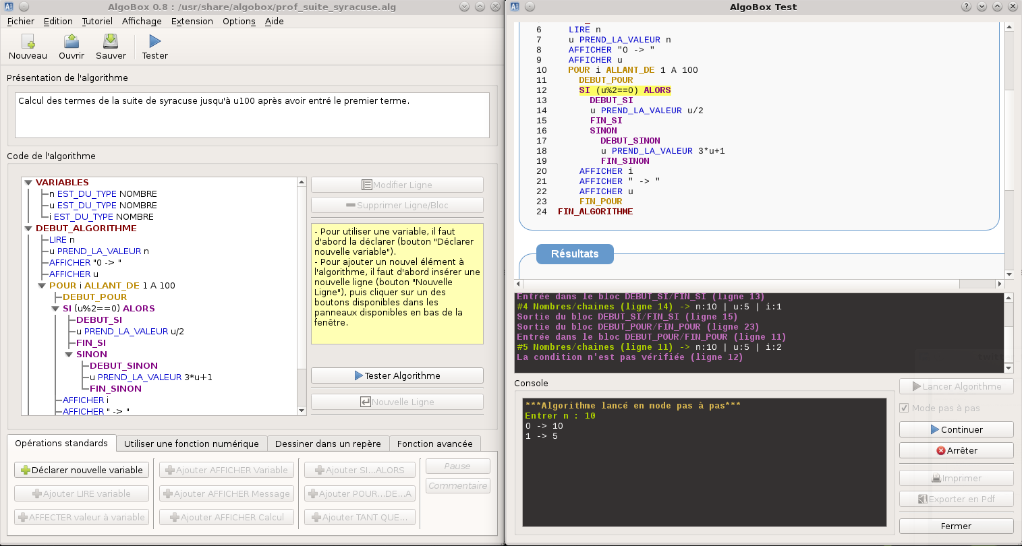Click Modifier Ligne button
The width and height of the screenshot is (1022, 546).
pos(397,185)
